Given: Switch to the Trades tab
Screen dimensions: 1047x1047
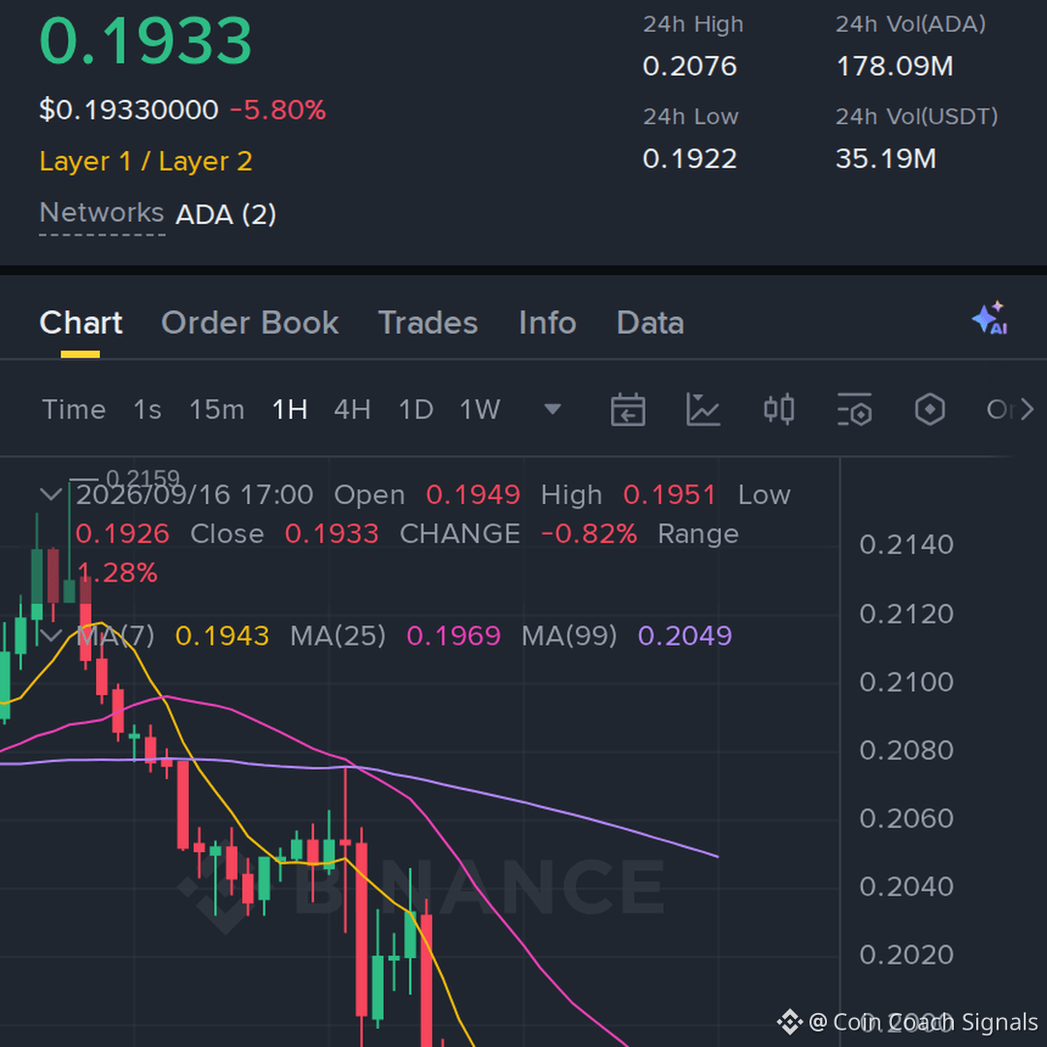Looking at the screenshot, I should [x=428, y=323].
